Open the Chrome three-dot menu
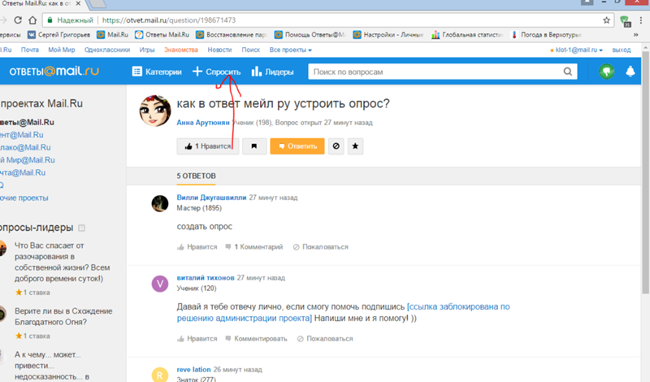The width and height of the screenshot is (650, 382). (x=641, y=20)
